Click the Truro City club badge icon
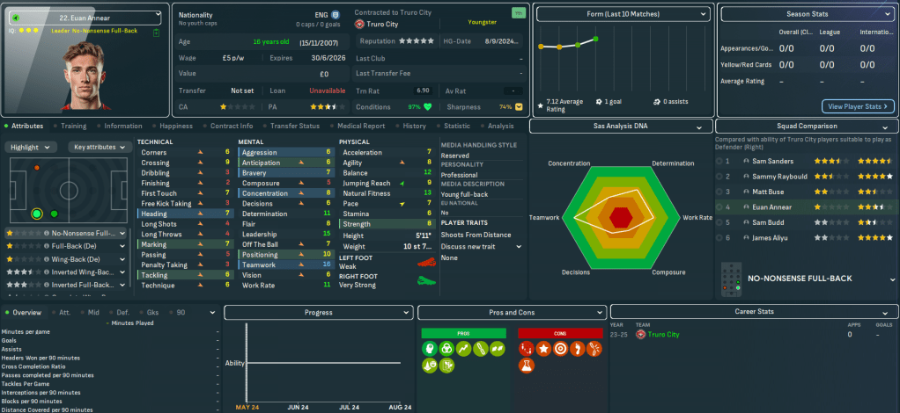Screen dimensions: 900x413 tap(359, 25)
